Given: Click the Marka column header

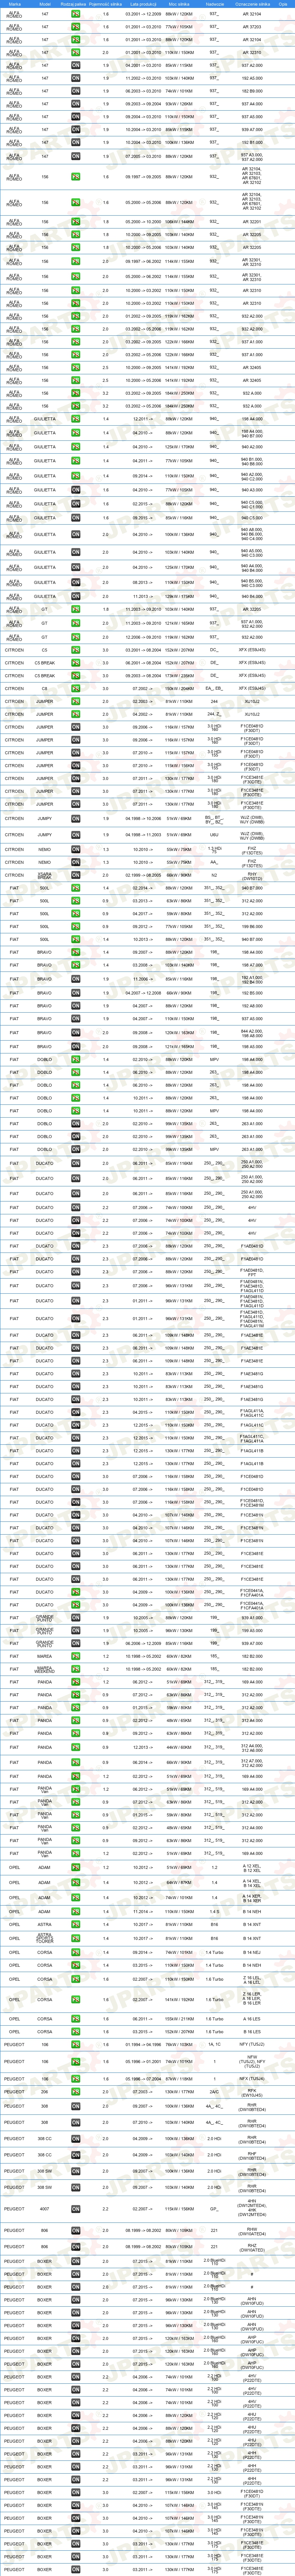Looking at the screenshot, I should pos(14,4).
